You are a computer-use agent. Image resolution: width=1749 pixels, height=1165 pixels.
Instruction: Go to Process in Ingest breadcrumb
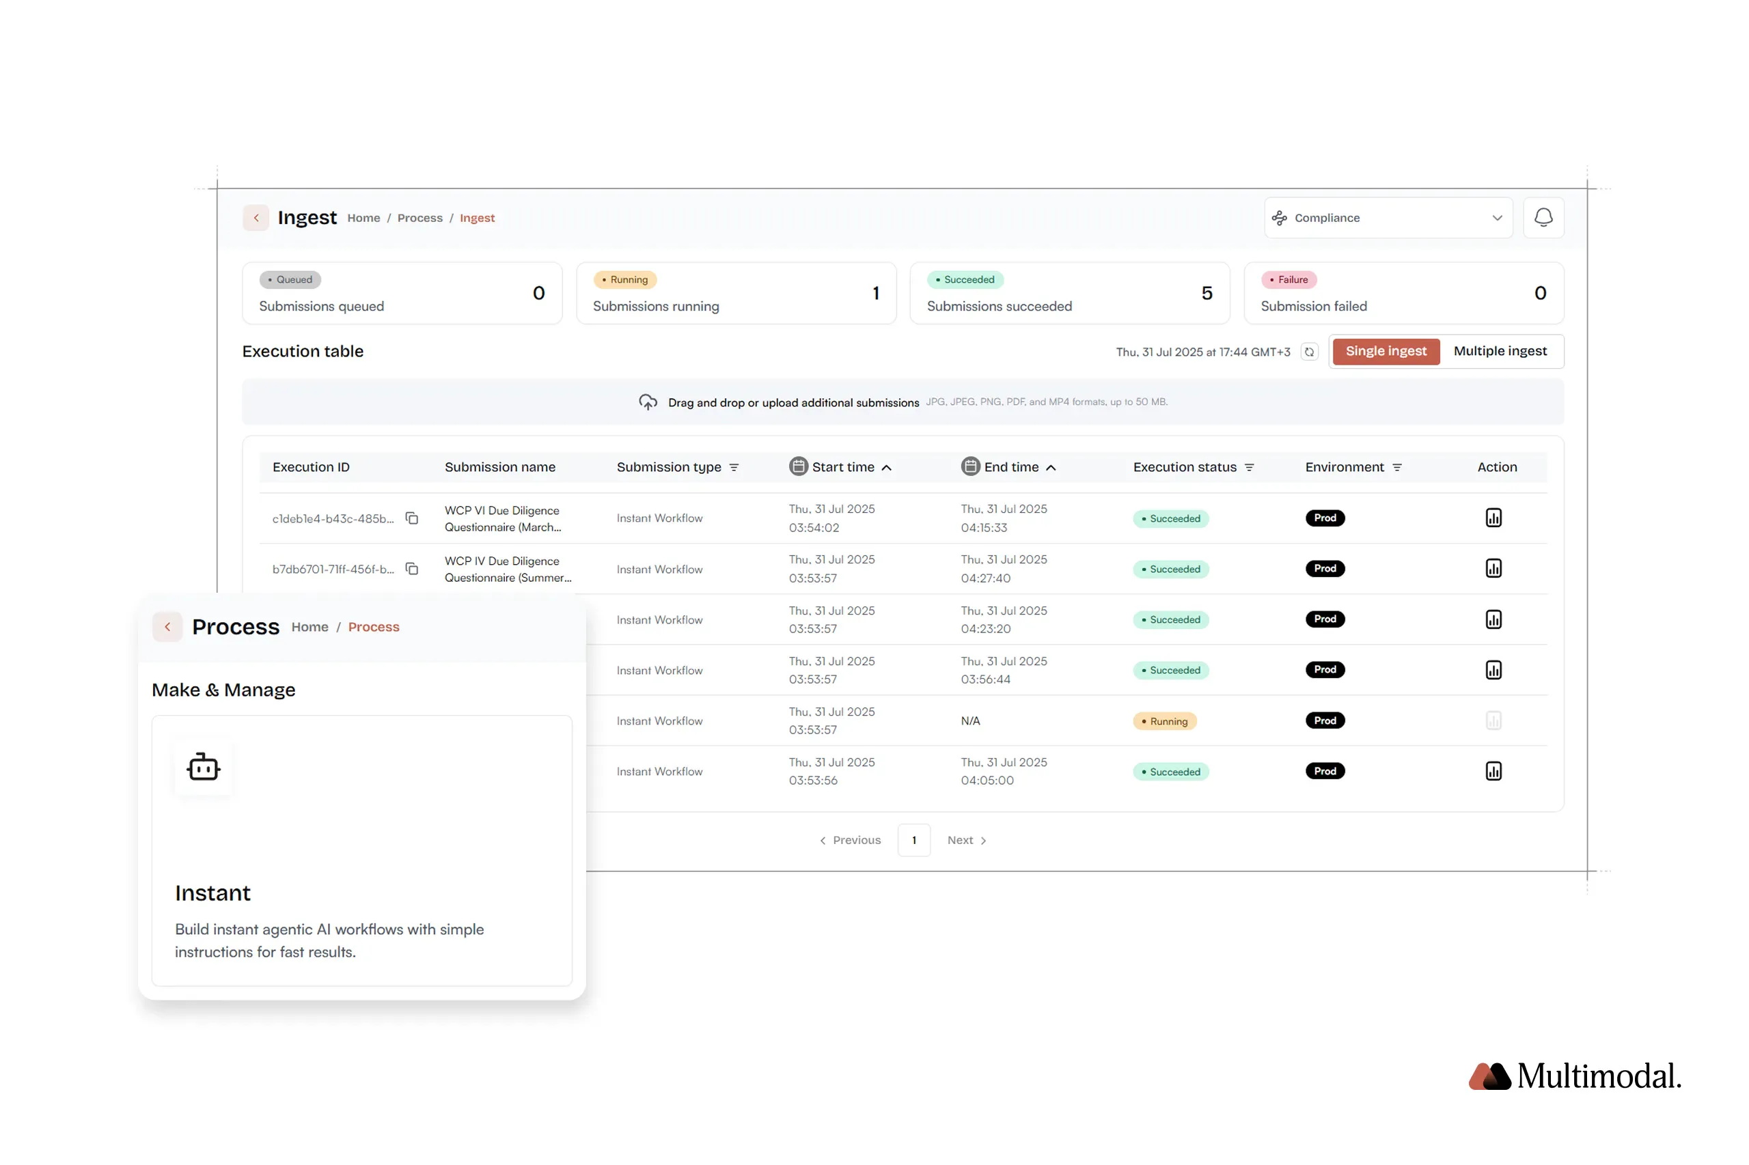(420, 219)
